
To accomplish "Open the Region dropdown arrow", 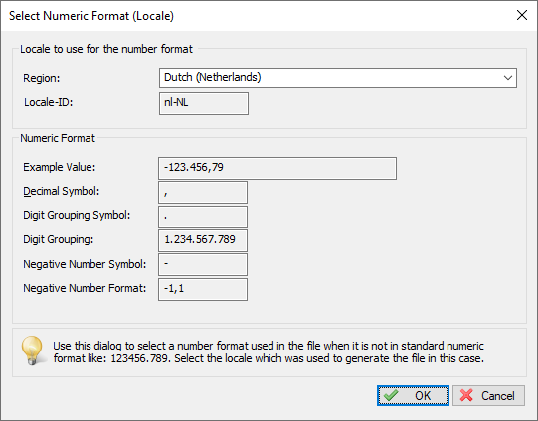I will tap(508, 78).
